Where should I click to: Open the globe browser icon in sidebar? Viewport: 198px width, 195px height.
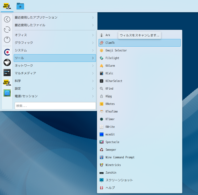pos(7,62)
